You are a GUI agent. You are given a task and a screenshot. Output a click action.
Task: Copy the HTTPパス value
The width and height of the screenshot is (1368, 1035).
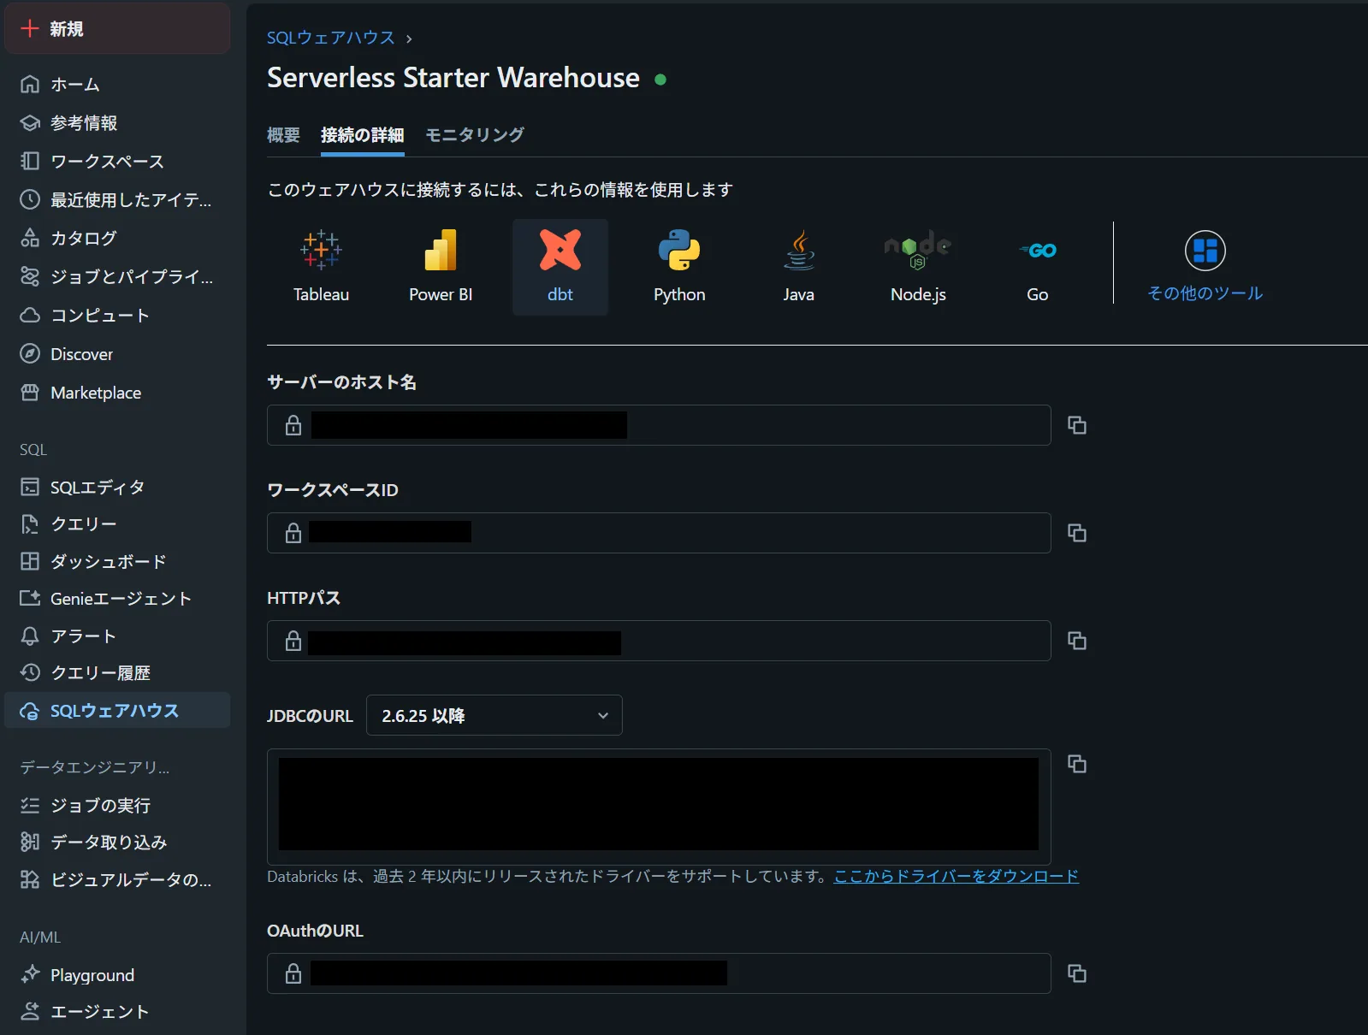point(1077,641)
